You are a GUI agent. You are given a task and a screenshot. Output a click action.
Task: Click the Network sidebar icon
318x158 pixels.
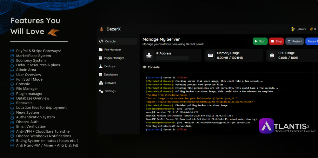(x=101, y=83)
